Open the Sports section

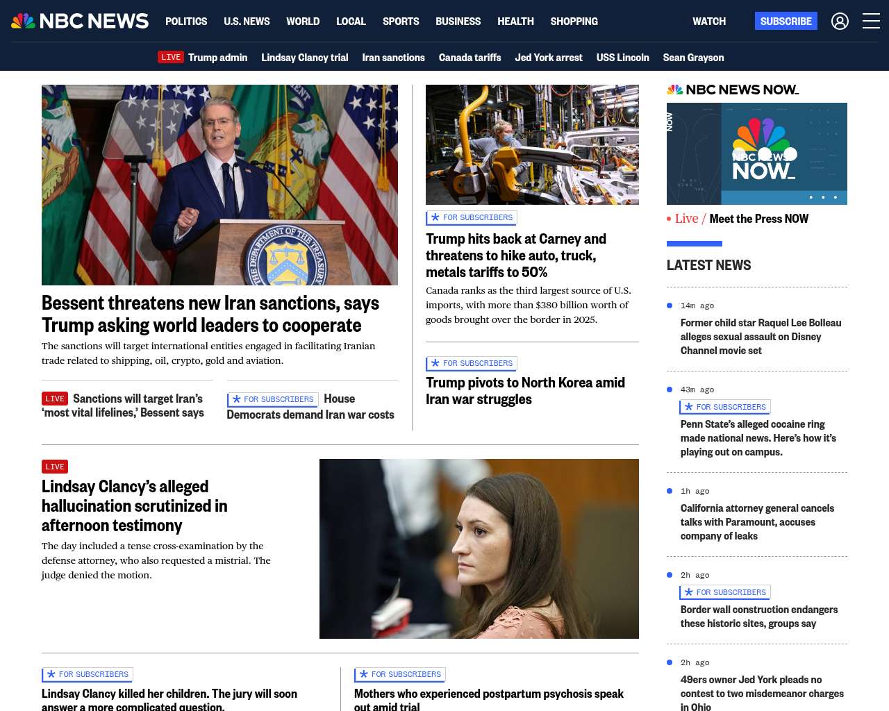coord(401,22)
